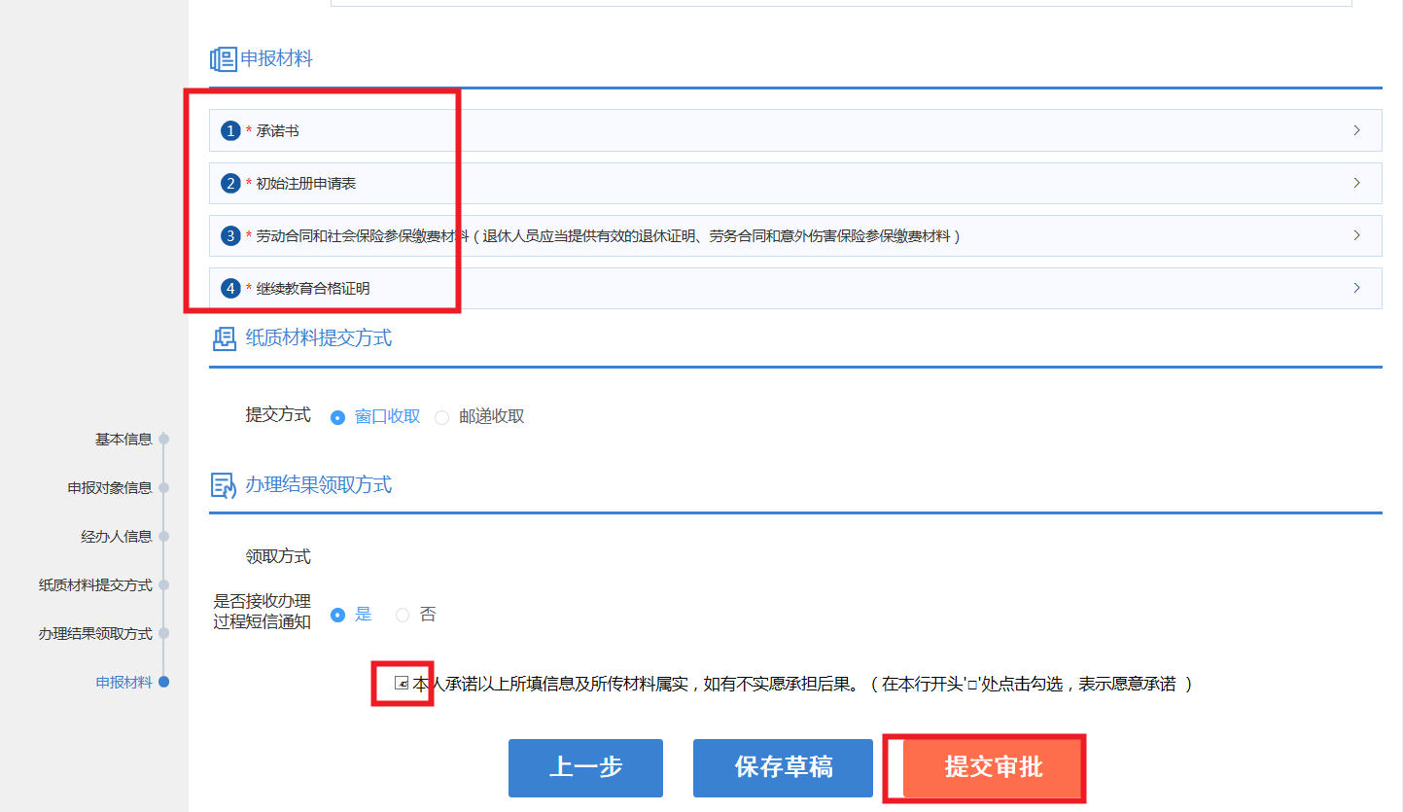Expand the 继续教育合格证明 row chevron

[1356, 288]
